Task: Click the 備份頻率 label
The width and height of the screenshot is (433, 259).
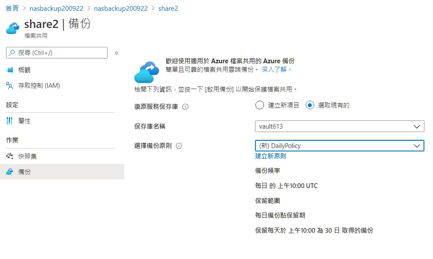Action: click(267, 170)
